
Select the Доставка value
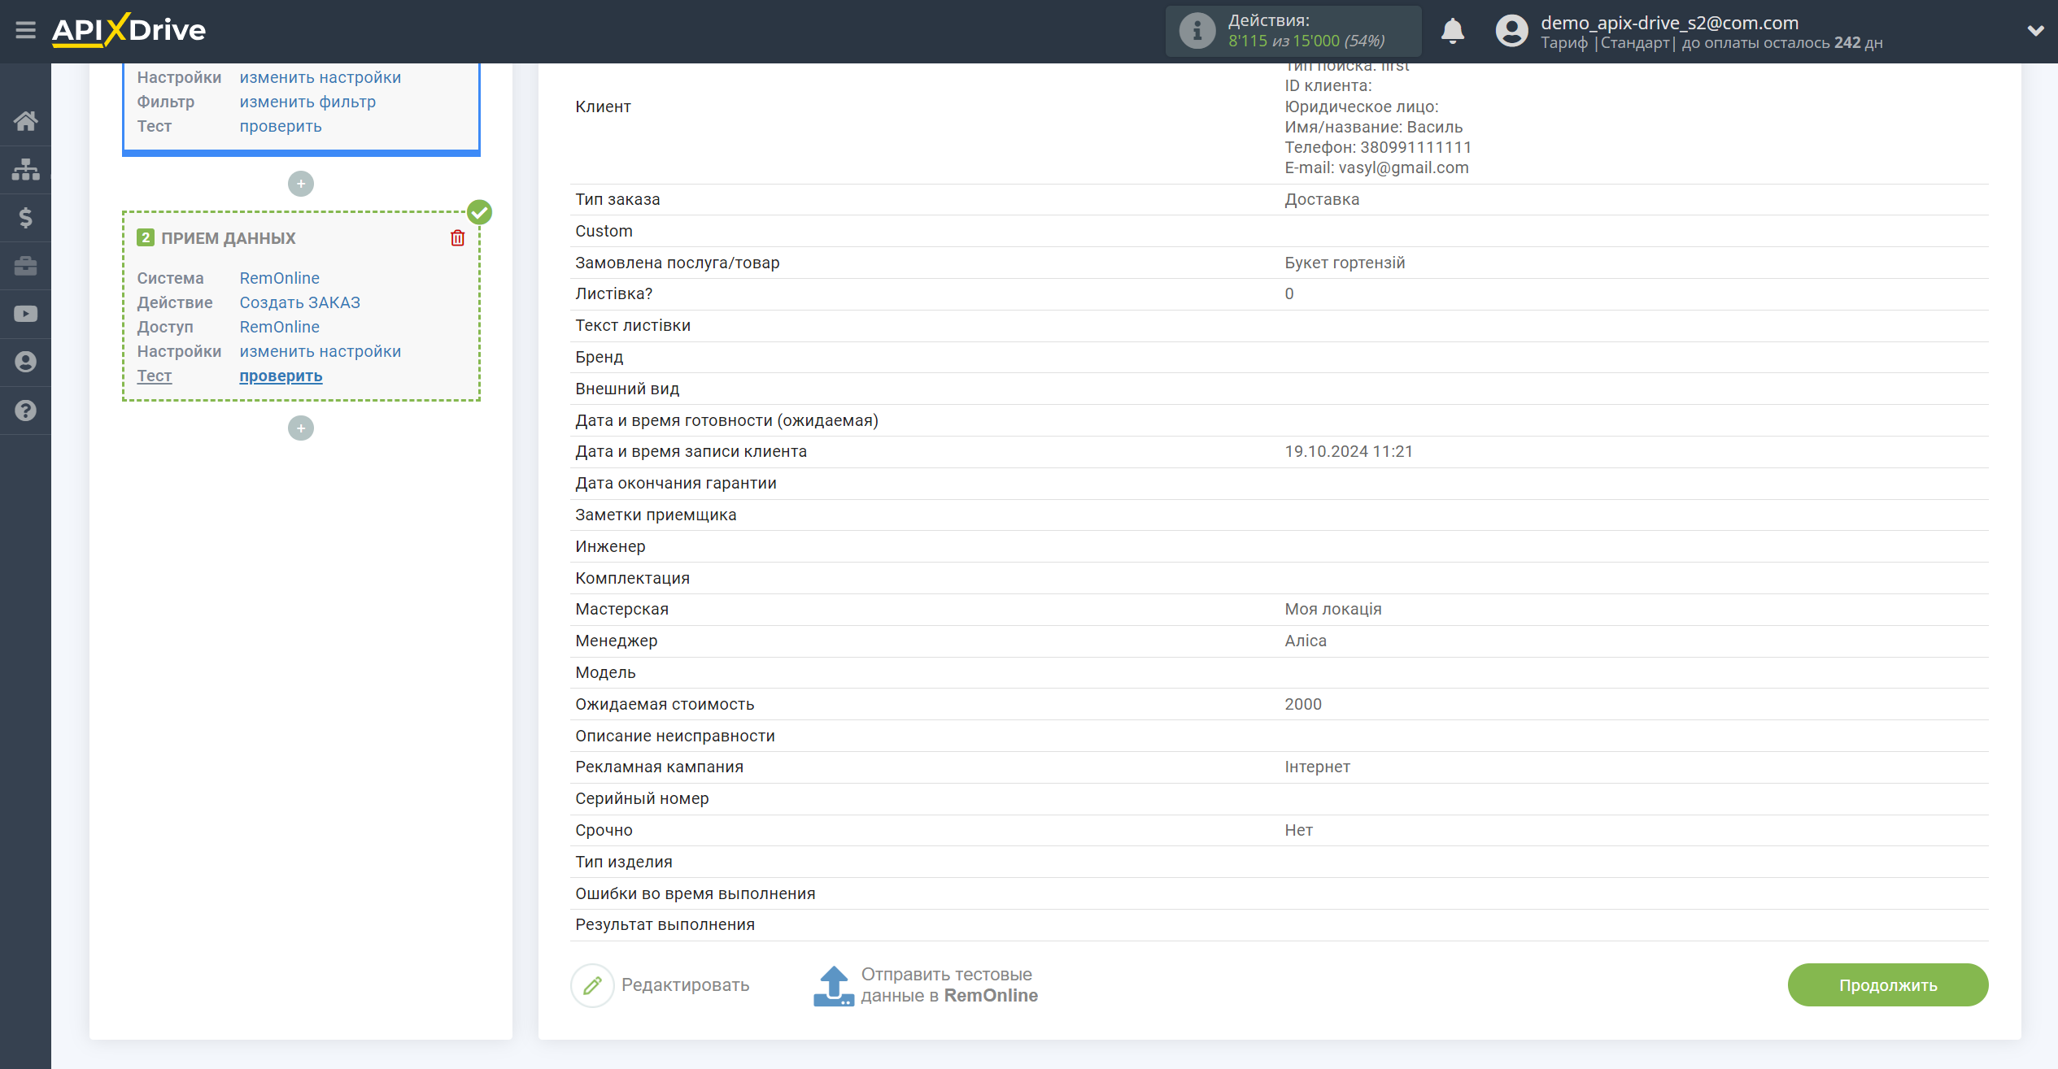1322,199
